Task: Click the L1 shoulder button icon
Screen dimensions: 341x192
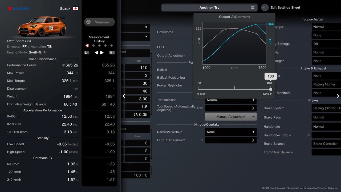Action: tap(87, 53)
